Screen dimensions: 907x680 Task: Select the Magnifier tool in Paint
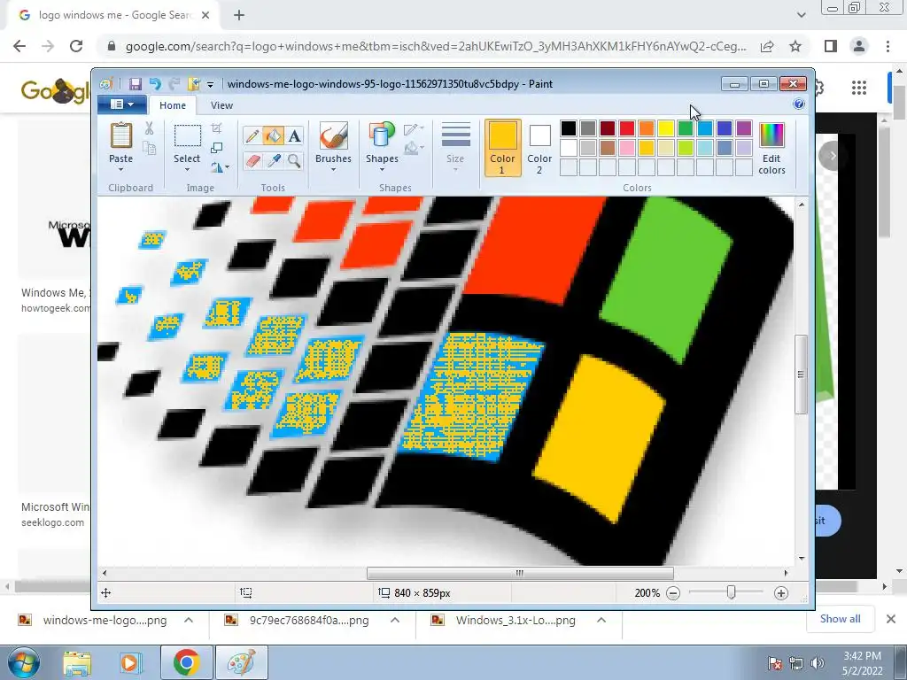tap(294, 160)
